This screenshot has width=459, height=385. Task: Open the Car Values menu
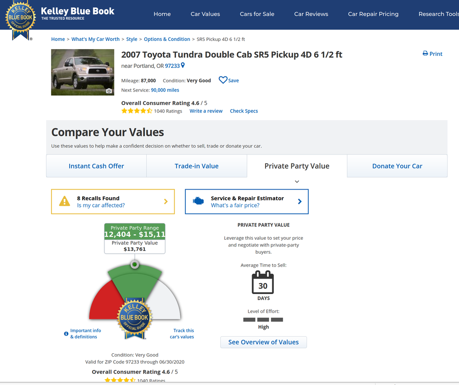click(205, 14)
